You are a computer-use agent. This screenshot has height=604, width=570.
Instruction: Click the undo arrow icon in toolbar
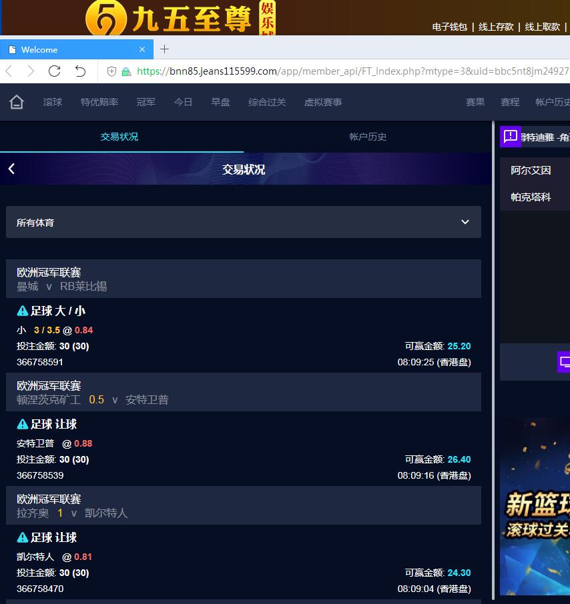[x=80, y=71]
